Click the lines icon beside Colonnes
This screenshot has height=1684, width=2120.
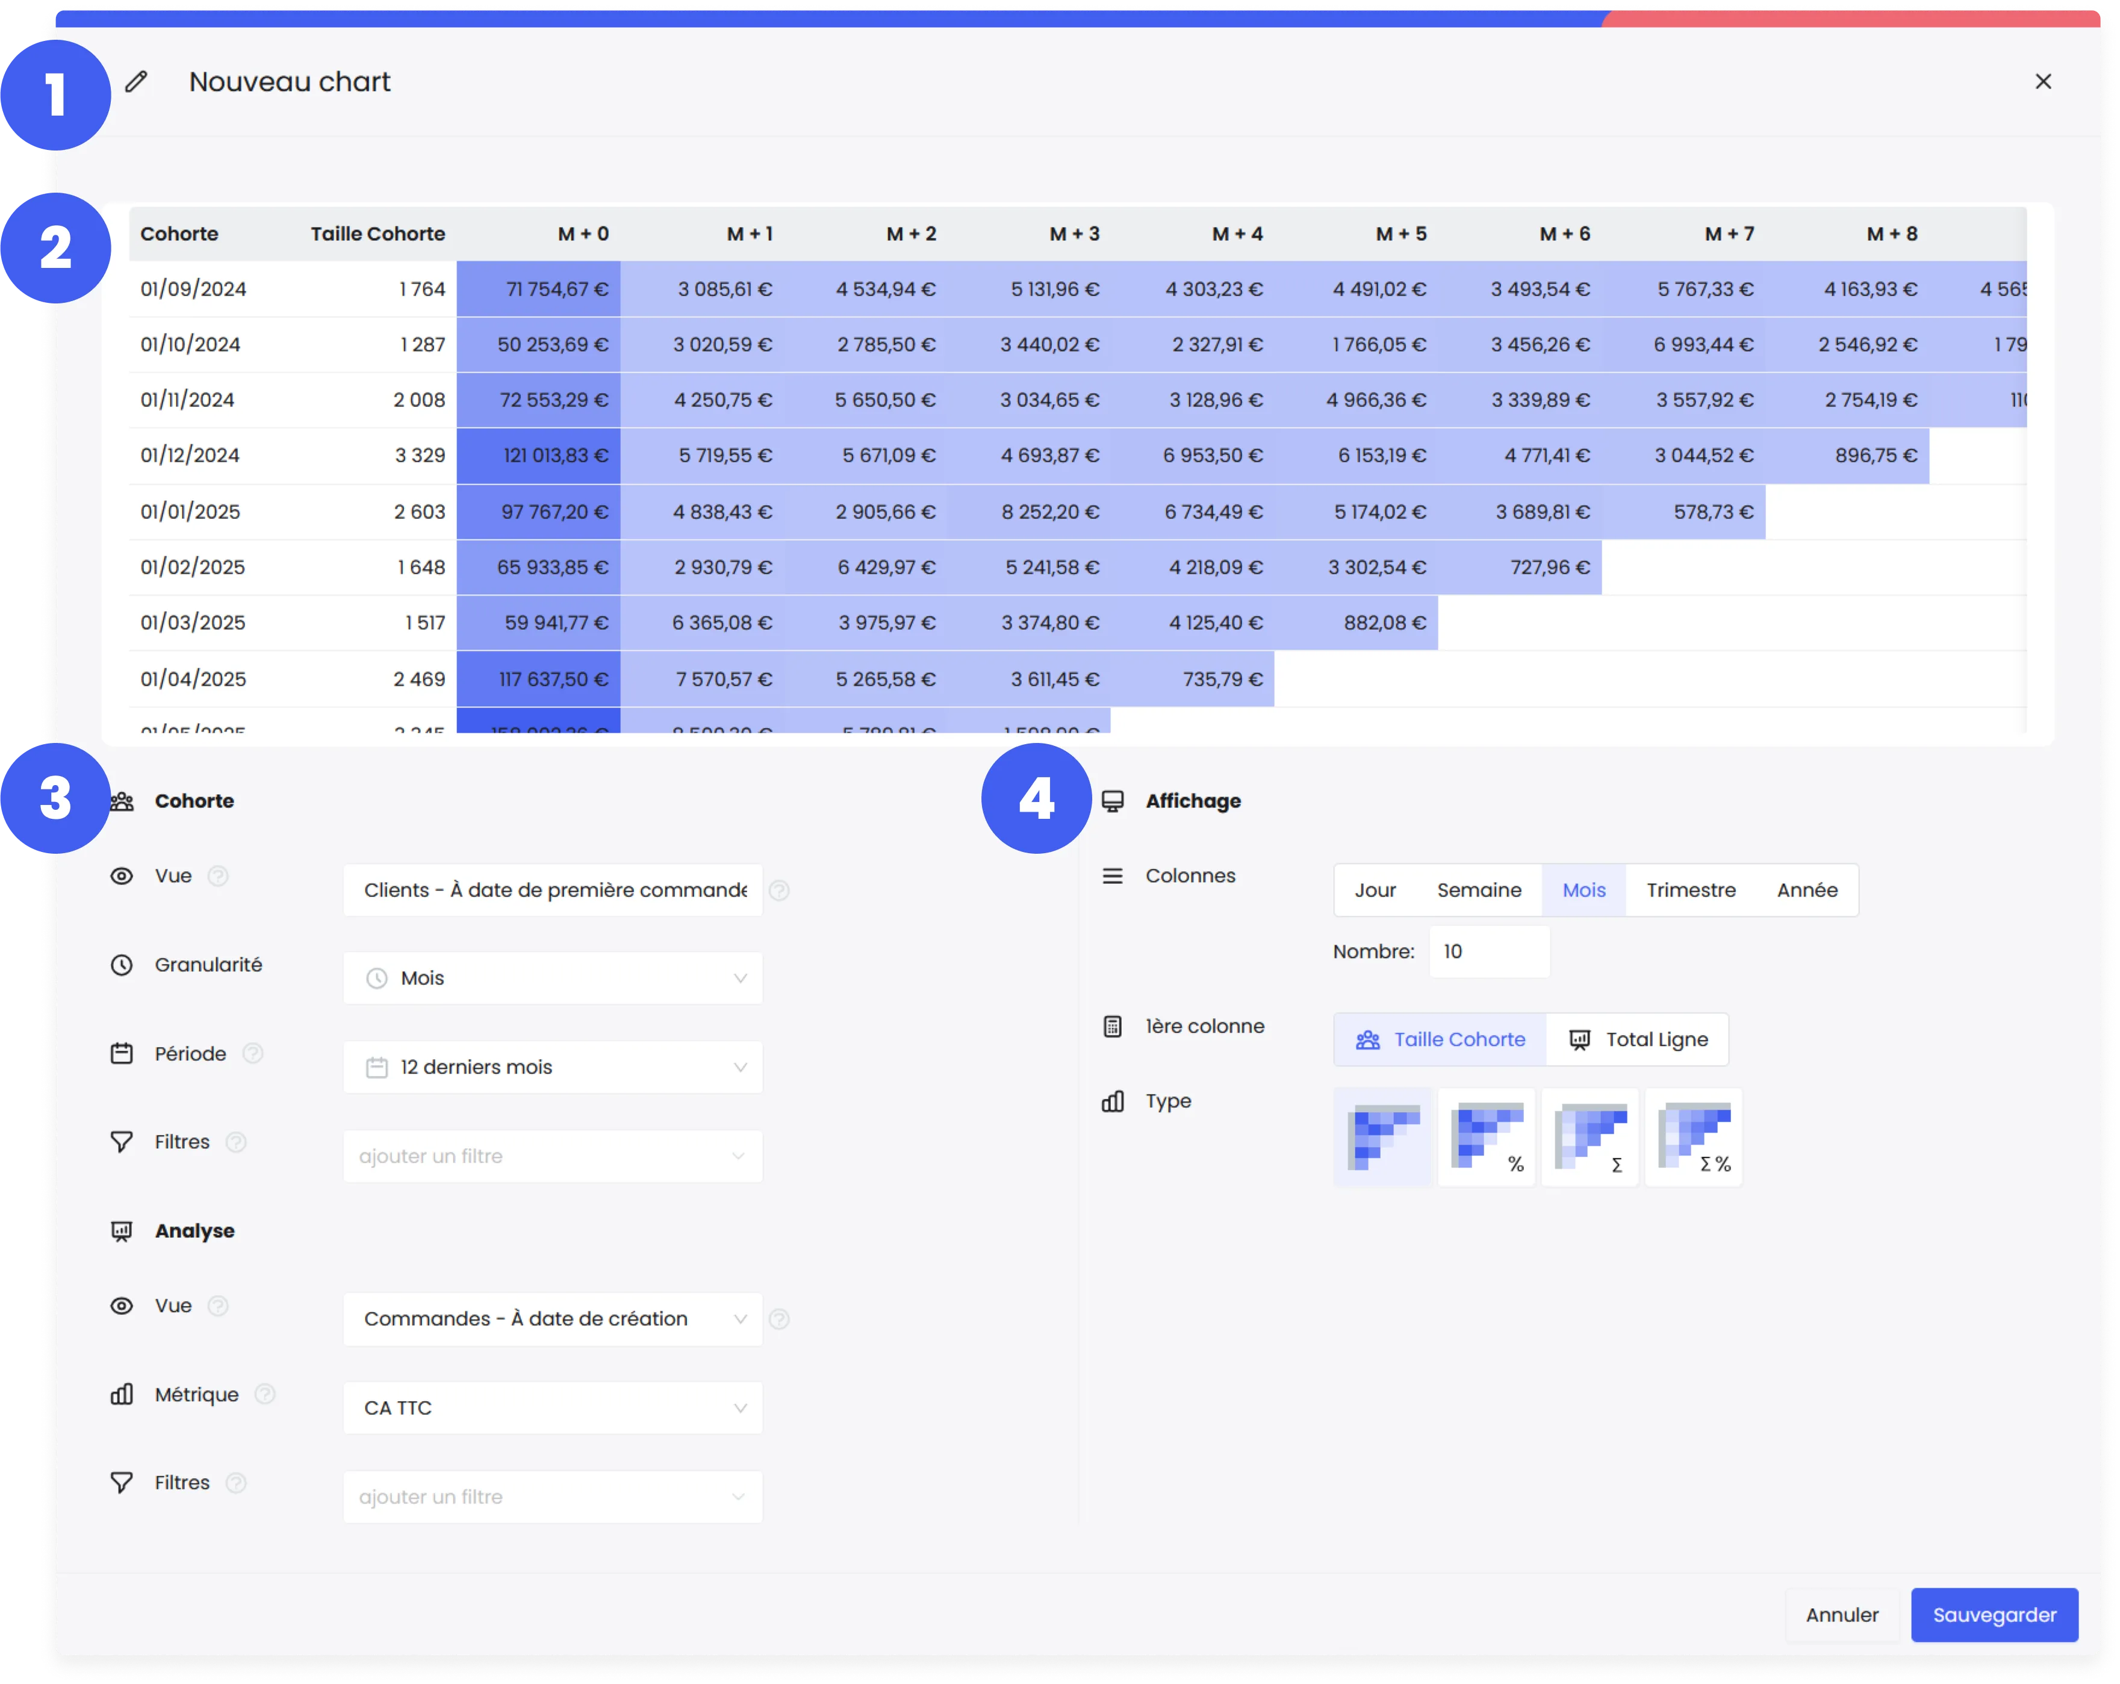coord(1112,876)
